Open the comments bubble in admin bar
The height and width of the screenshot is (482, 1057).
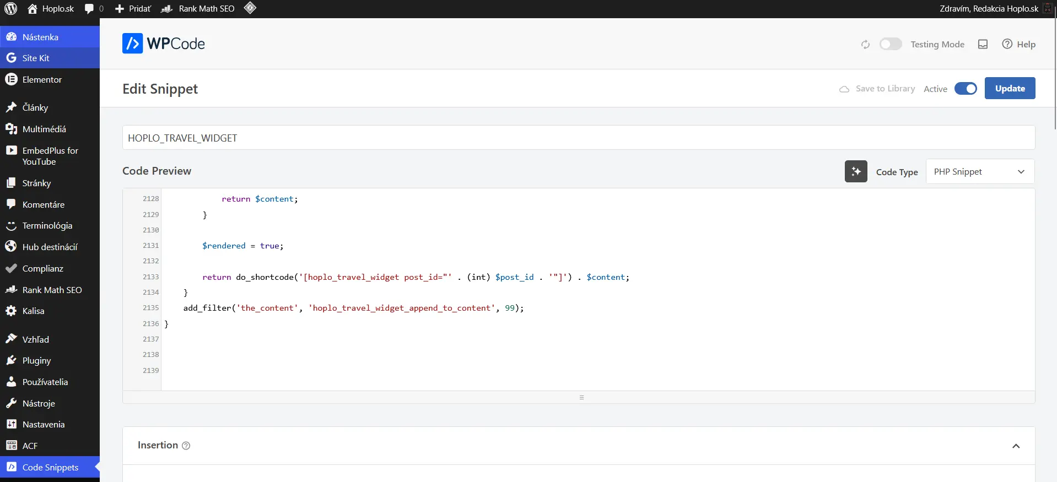[93, 9]
